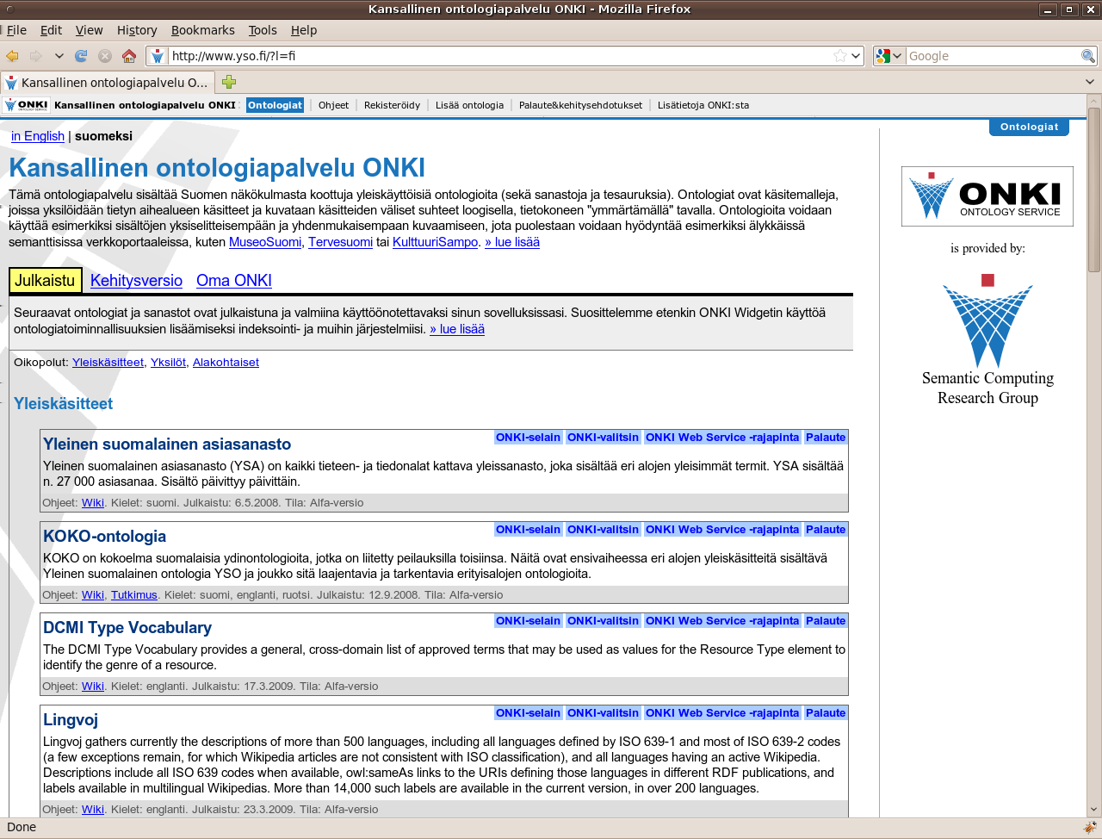
Task: Open the Tutkimus link under KOKO-ontologia
Action: 134,595
